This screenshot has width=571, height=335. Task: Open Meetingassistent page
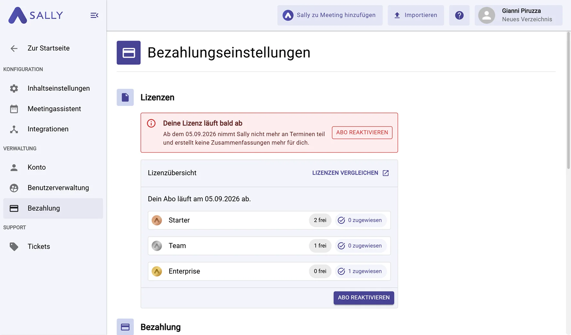[53, 109]
